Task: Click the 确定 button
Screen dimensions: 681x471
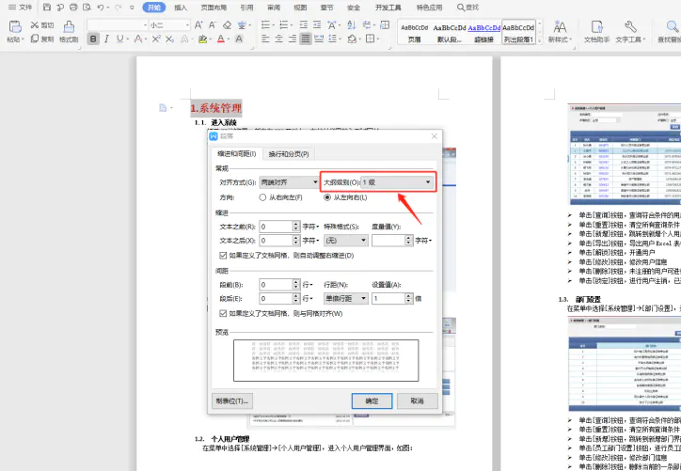Action: [x=372, y=400]
